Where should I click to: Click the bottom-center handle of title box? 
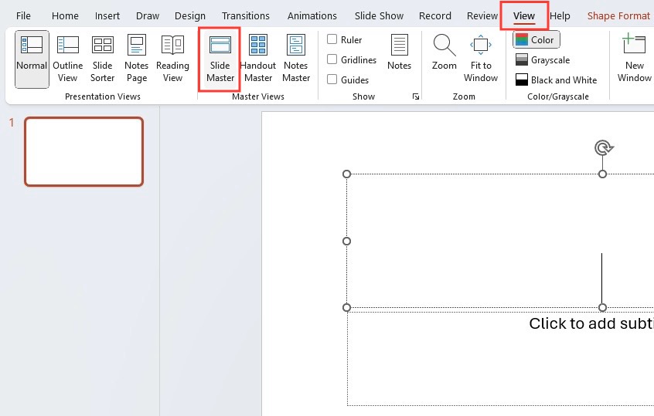point(602,307)
